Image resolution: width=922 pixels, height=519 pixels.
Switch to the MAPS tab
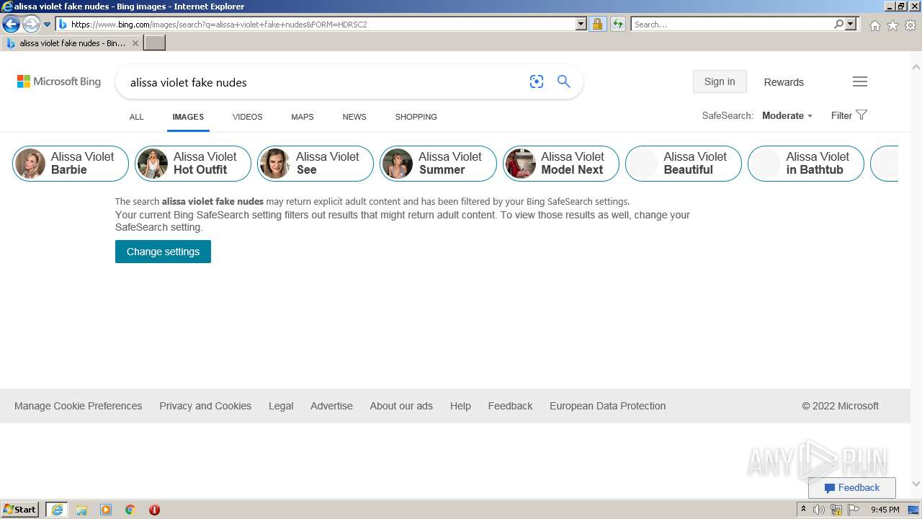(303, 117)
